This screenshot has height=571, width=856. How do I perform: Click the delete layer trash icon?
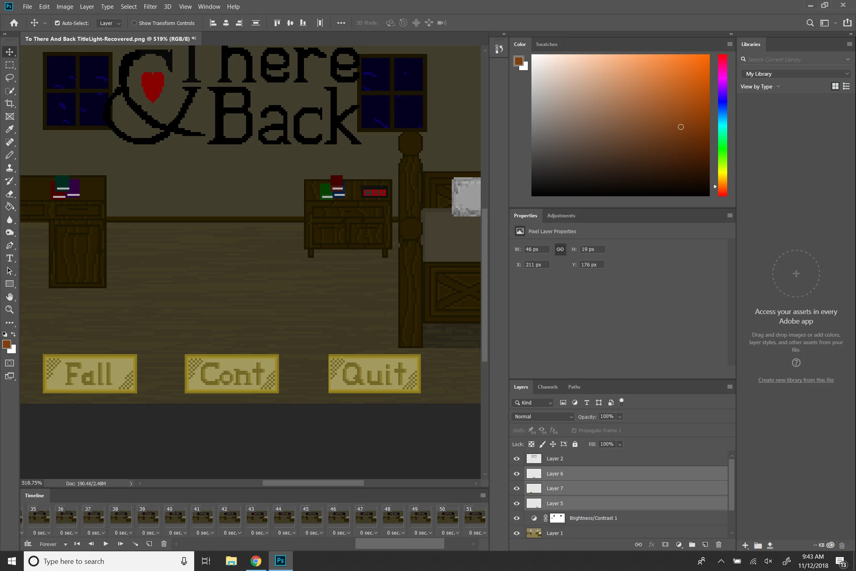pyautogui.click(x=718, y=544)
